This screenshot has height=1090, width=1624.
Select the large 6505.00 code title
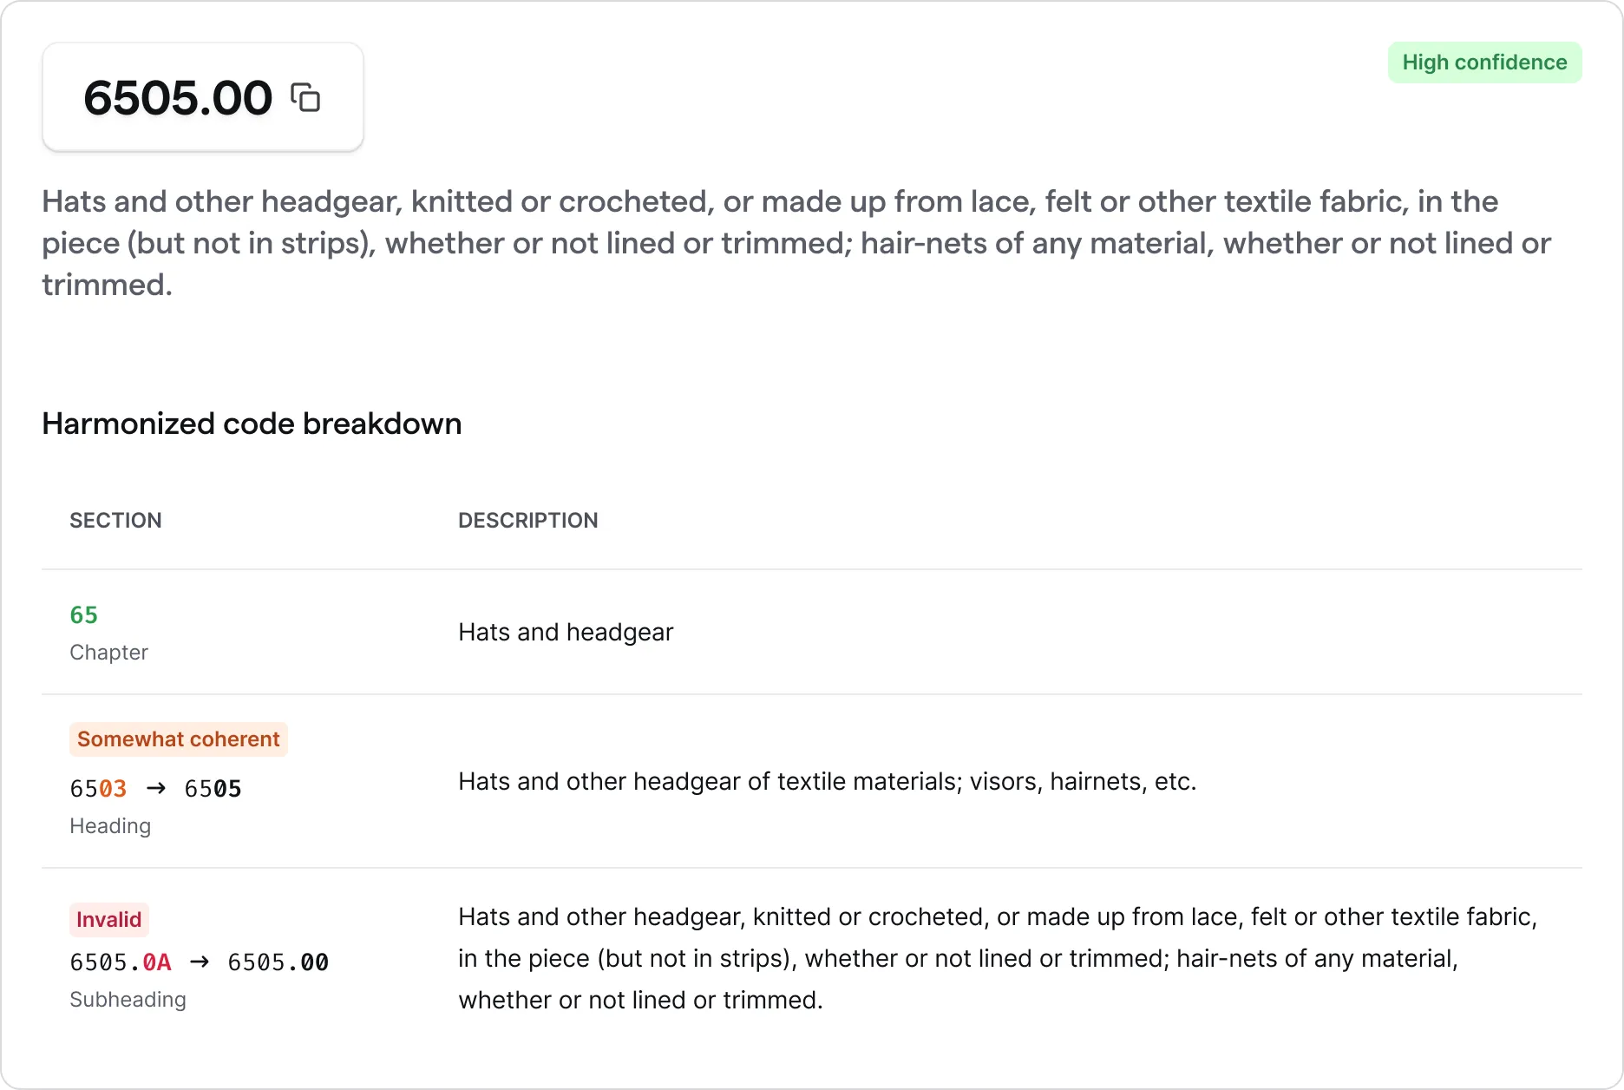click(x=178, y=97)
